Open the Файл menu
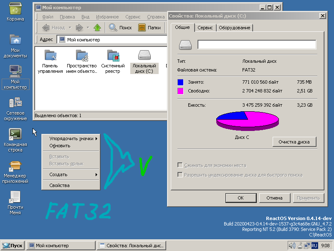The width and height of the screenshot is (334, 251). coord(48,17)
